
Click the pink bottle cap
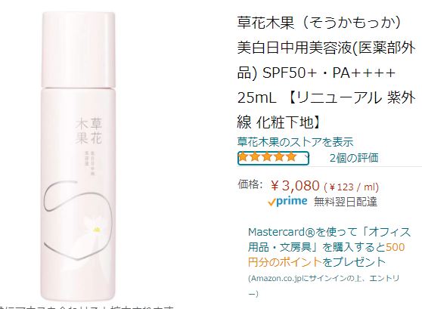[x=79, y=50]
